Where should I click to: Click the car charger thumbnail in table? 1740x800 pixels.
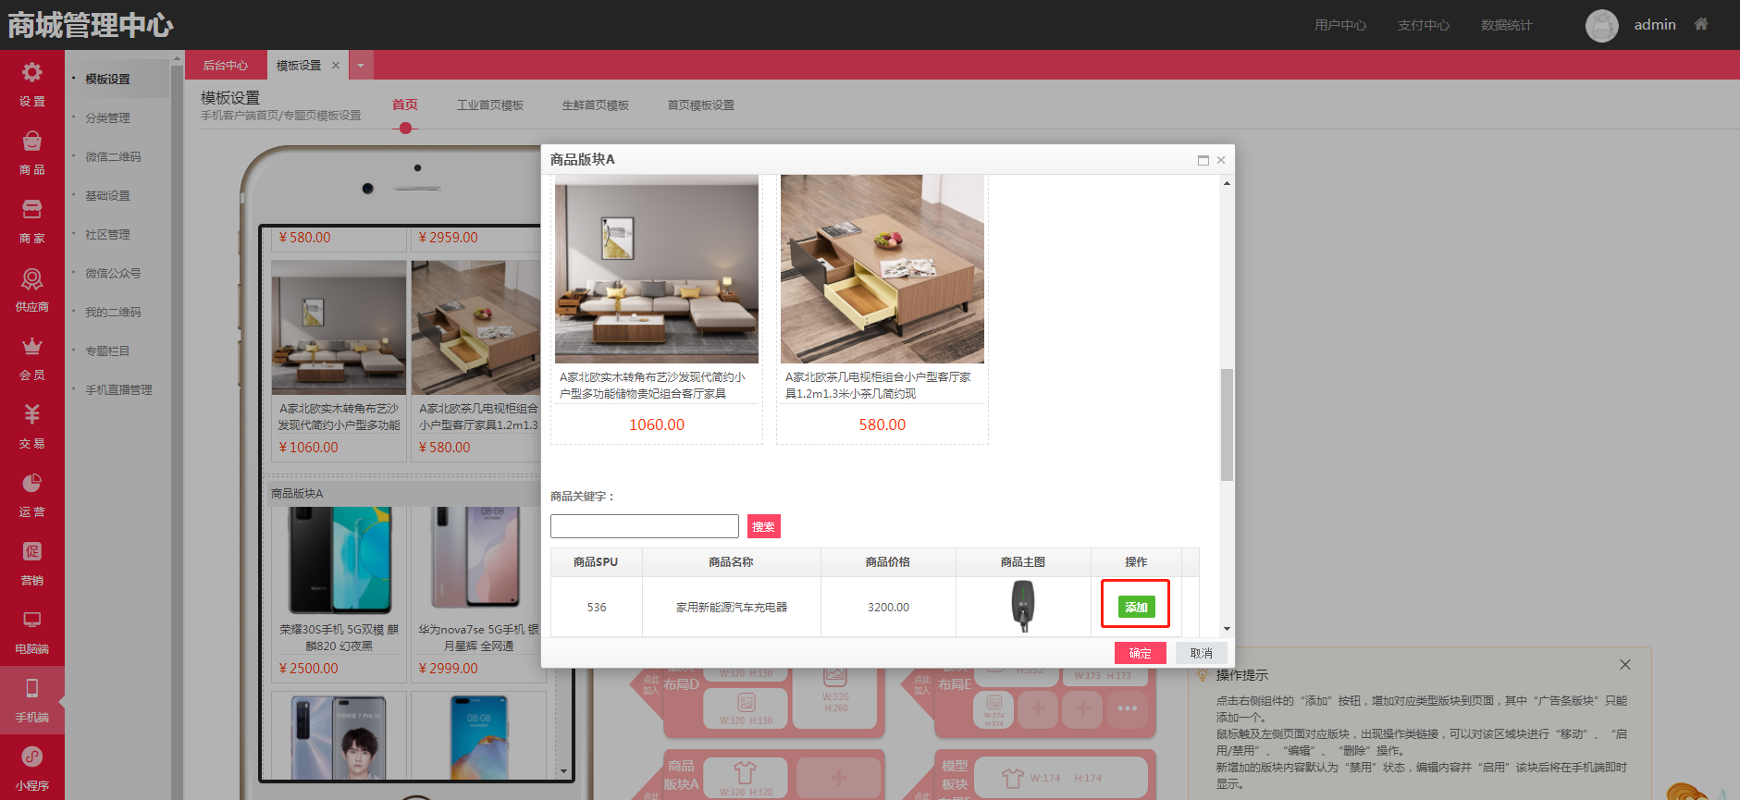pos(1023,606)
